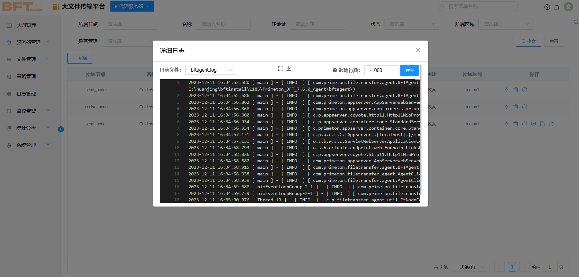Click the 起始行数 input showing -1000
The width and height of the screenshot is (579, 277).
(381, 70)
